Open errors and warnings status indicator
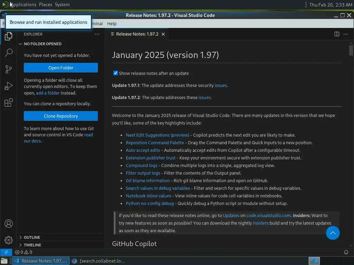Viewport: 354px width, 265px height. 24,252
